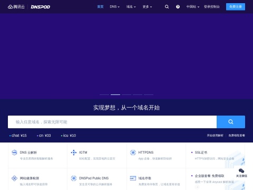253x190 pixels.
Task: Open the 中国站 region dropdown
Action: [x=193, y=7]
